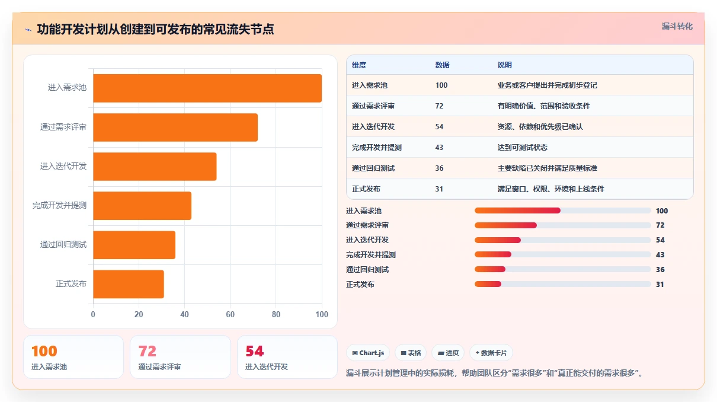The width and height of the screenshot is (717, 402).
Task: Open the stat card showing 100 进入需求池
Action: 73,357
